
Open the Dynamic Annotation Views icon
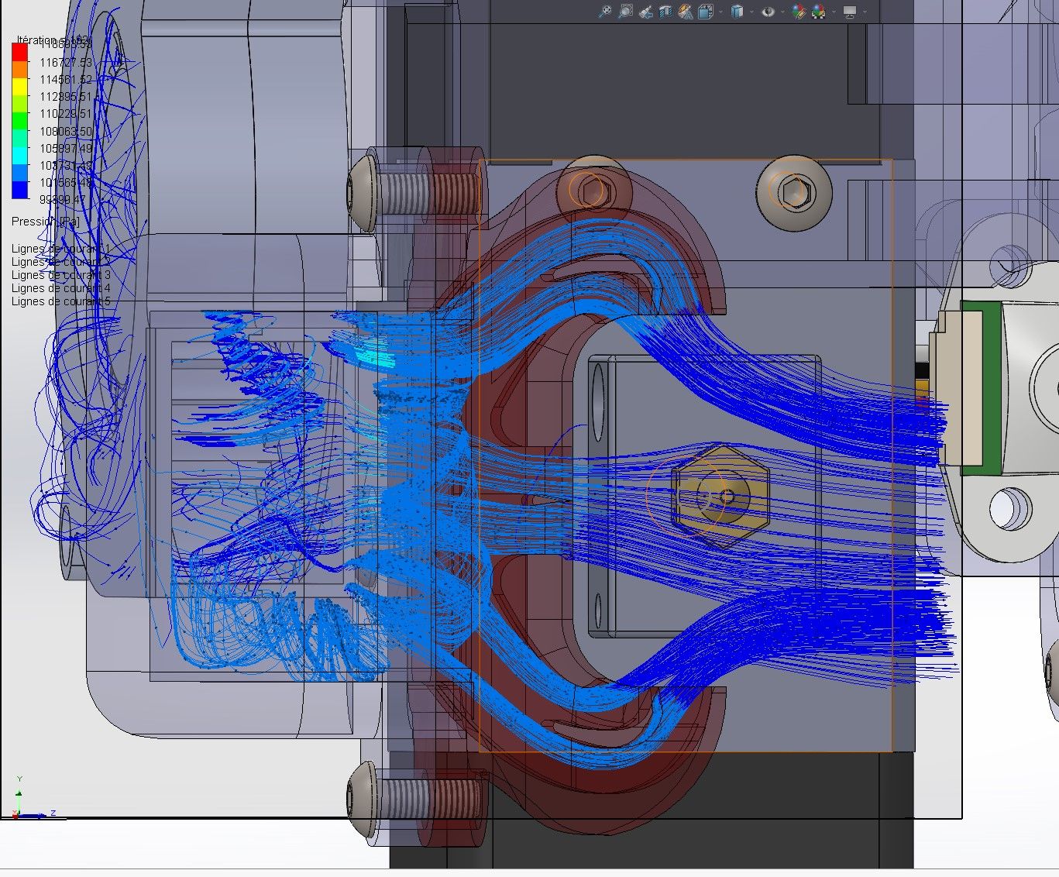coord(685,12)
